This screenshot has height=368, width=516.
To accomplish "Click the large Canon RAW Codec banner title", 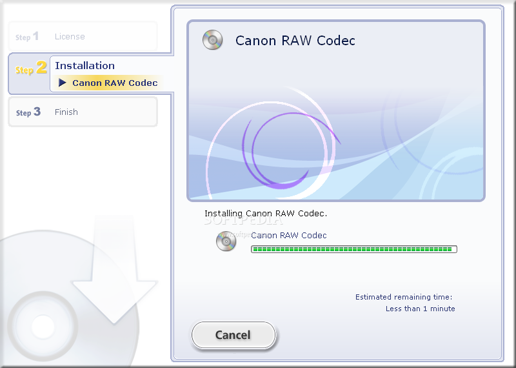I will pos(295,41).
